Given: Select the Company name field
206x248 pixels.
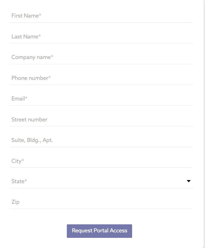Looking at the screenshot, I should tap(101, 57).
